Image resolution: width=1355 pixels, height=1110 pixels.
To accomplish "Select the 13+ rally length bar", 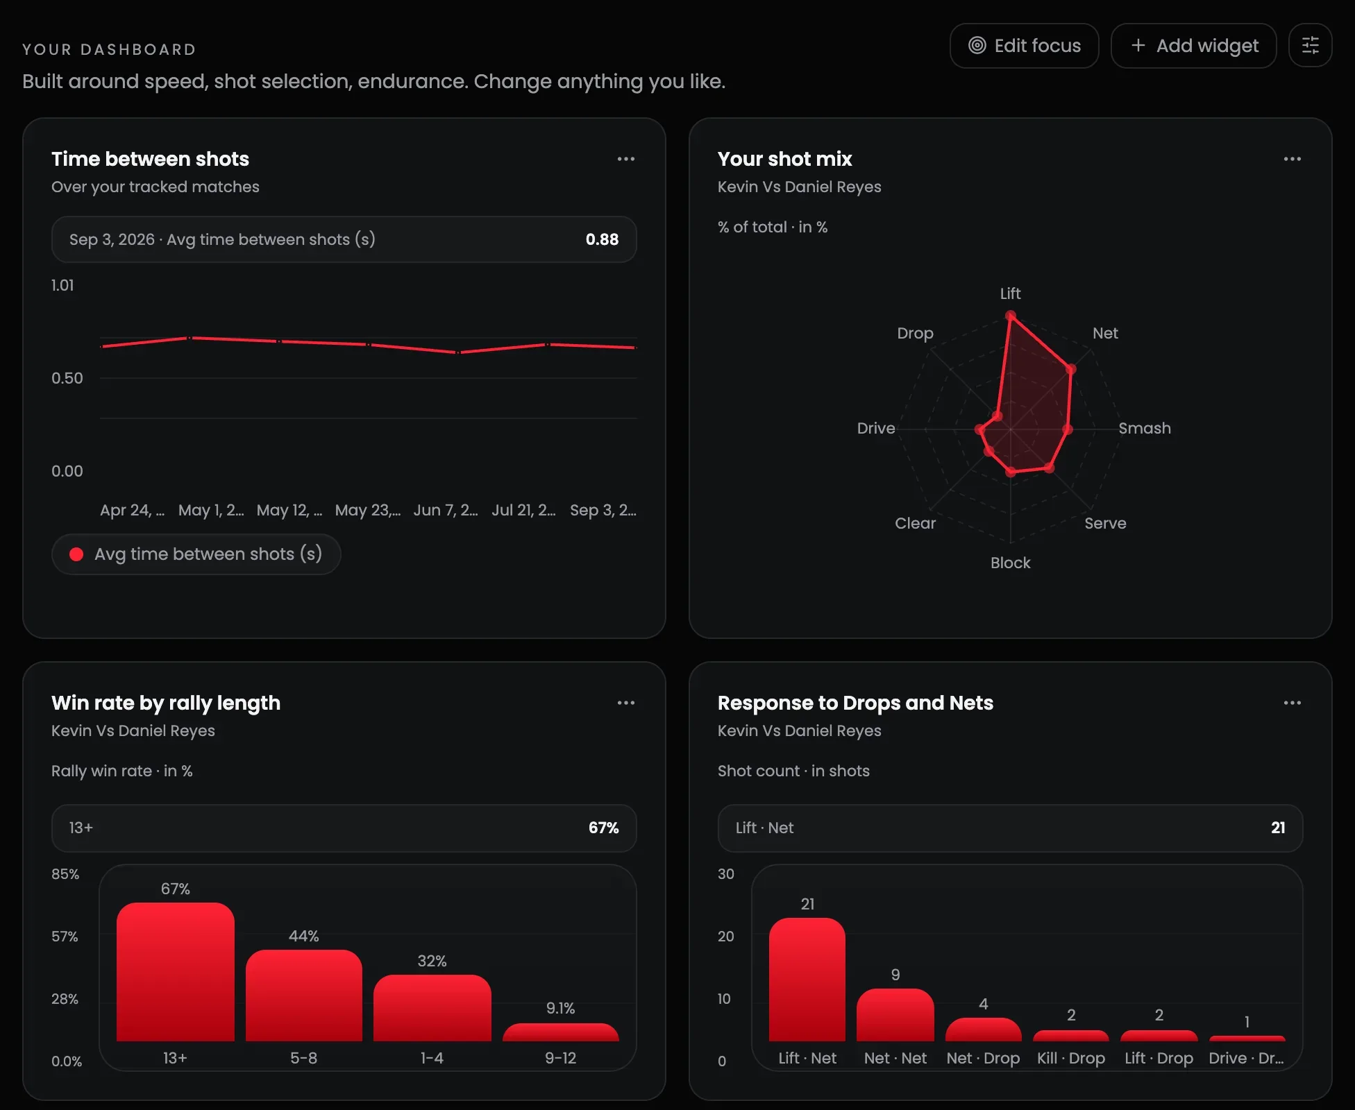I will 175,971.
